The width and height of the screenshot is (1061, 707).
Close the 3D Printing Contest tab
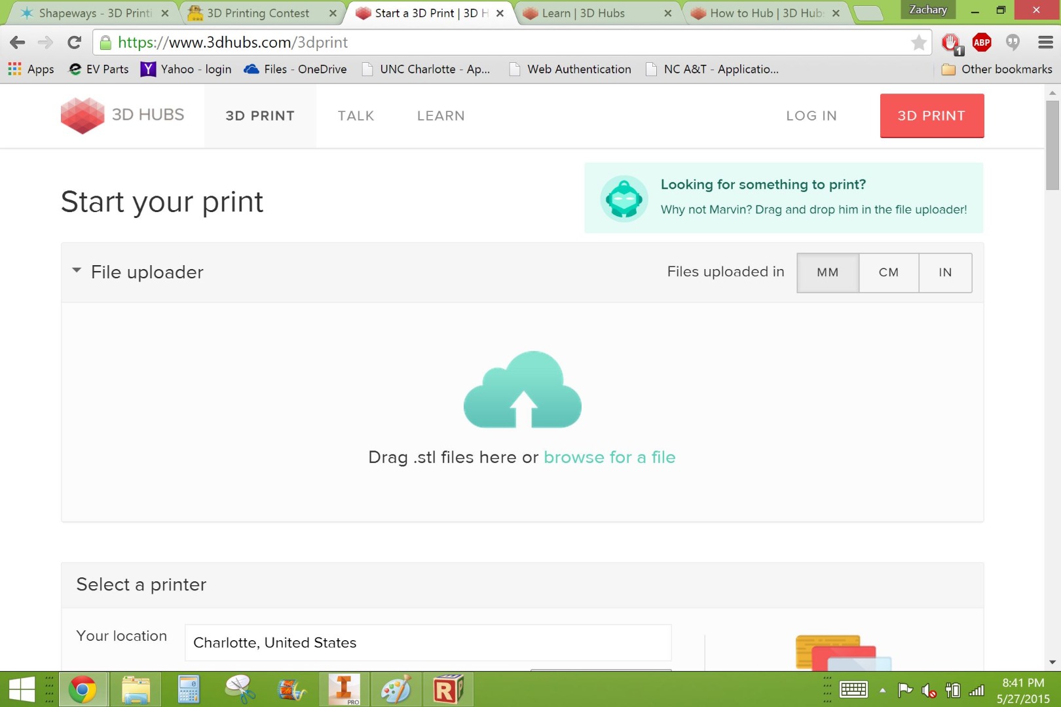point(333,13)
